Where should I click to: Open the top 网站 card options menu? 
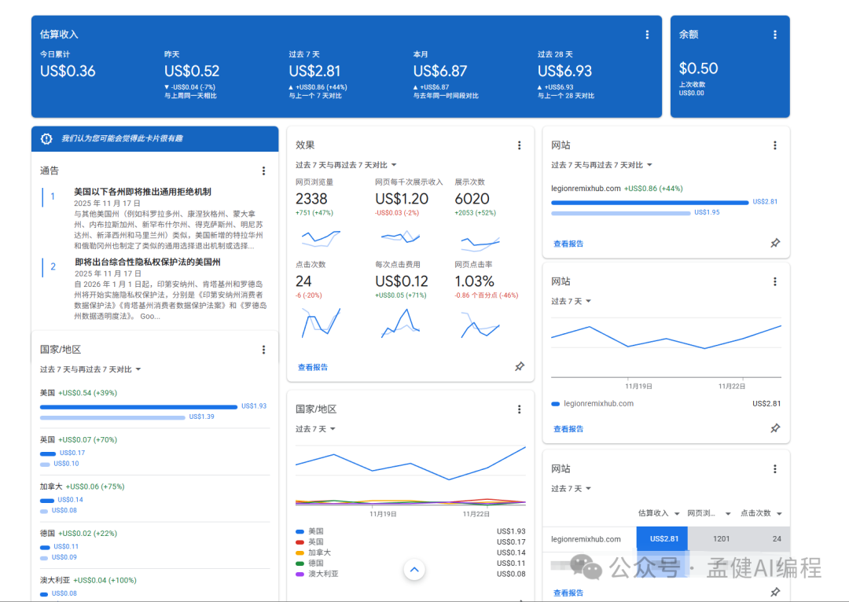pos(775,145)
